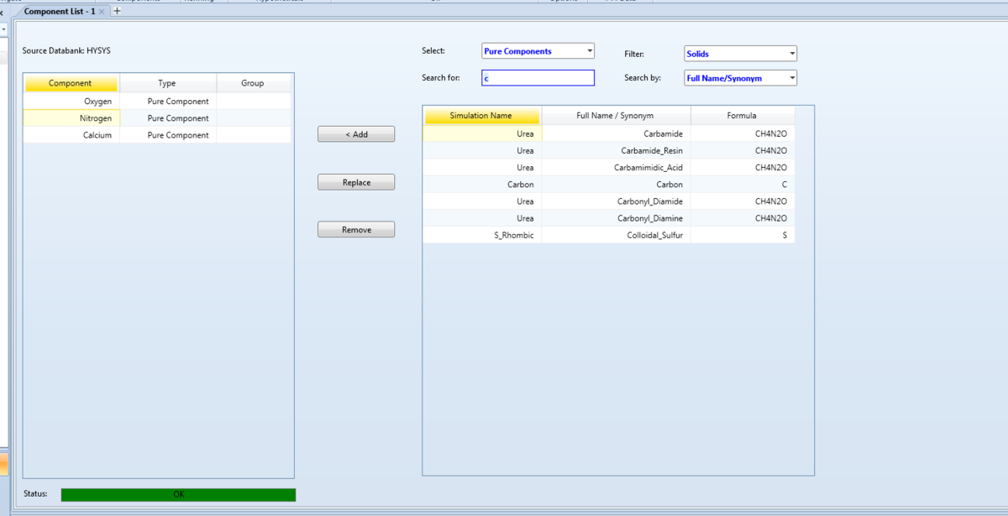1008x516 pixels.
Task: Expand the Filter Solids dropdown
Action: [x=740, y=54]
